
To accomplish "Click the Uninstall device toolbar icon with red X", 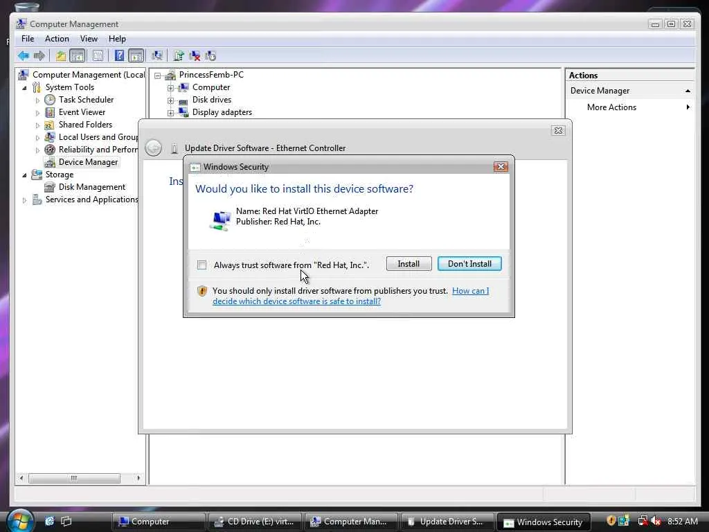I will (x=195, y=55).
